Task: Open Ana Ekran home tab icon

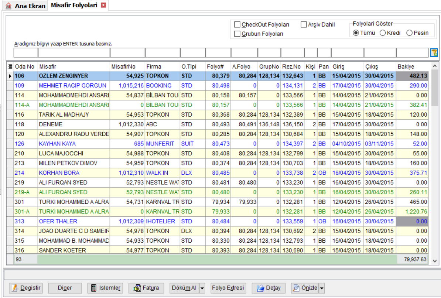Action: 8,6
